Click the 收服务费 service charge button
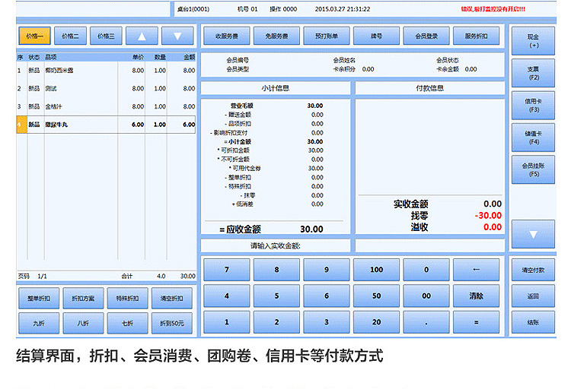 point(227,36)
